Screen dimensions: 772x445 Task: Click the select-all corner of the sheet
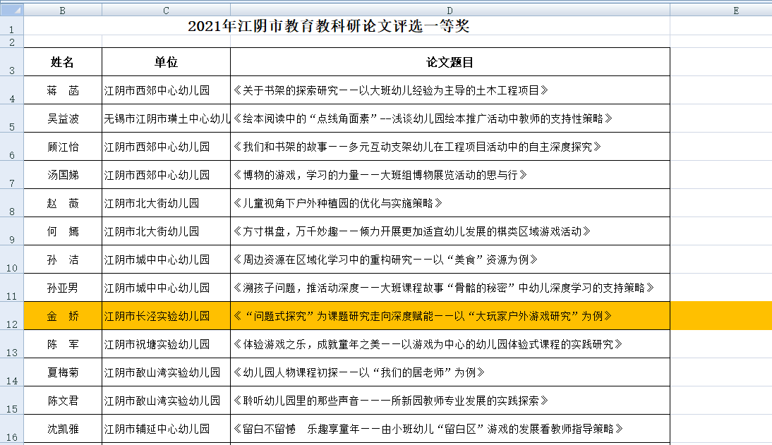[12, 10]
